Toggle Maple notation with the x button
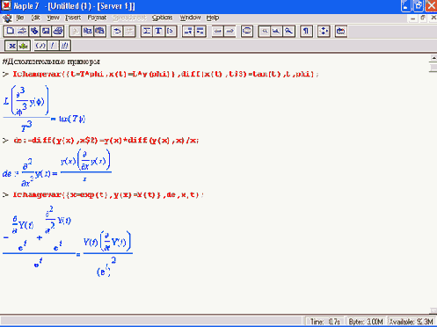437x327 pixels. pyautogui.click(x=12, y=46)
